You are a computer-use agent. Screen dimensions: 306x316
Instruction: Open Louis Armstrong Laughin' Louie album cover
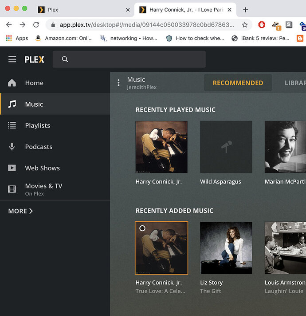tap(285, 248)
